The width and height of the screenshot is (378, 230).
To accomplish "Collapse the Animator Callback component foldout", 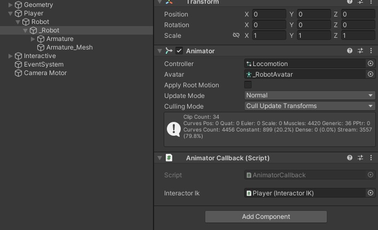I will (x=159, y=158).
